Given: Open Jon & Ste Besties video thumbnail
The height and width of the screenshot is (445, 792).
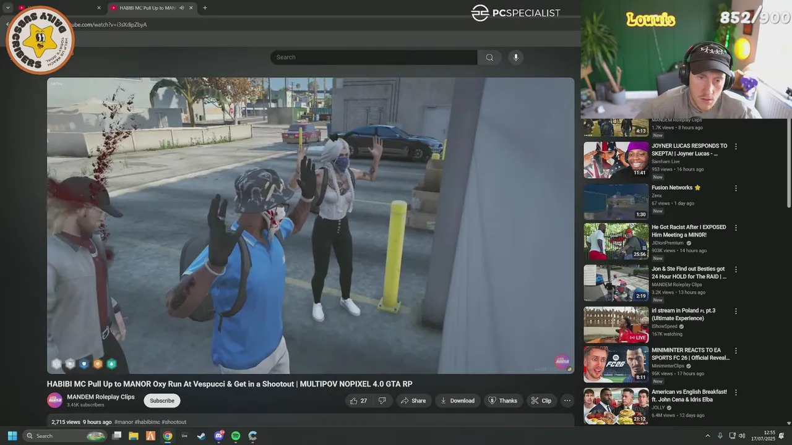Looking at the screenshot, I should click(x=616, y=283).
